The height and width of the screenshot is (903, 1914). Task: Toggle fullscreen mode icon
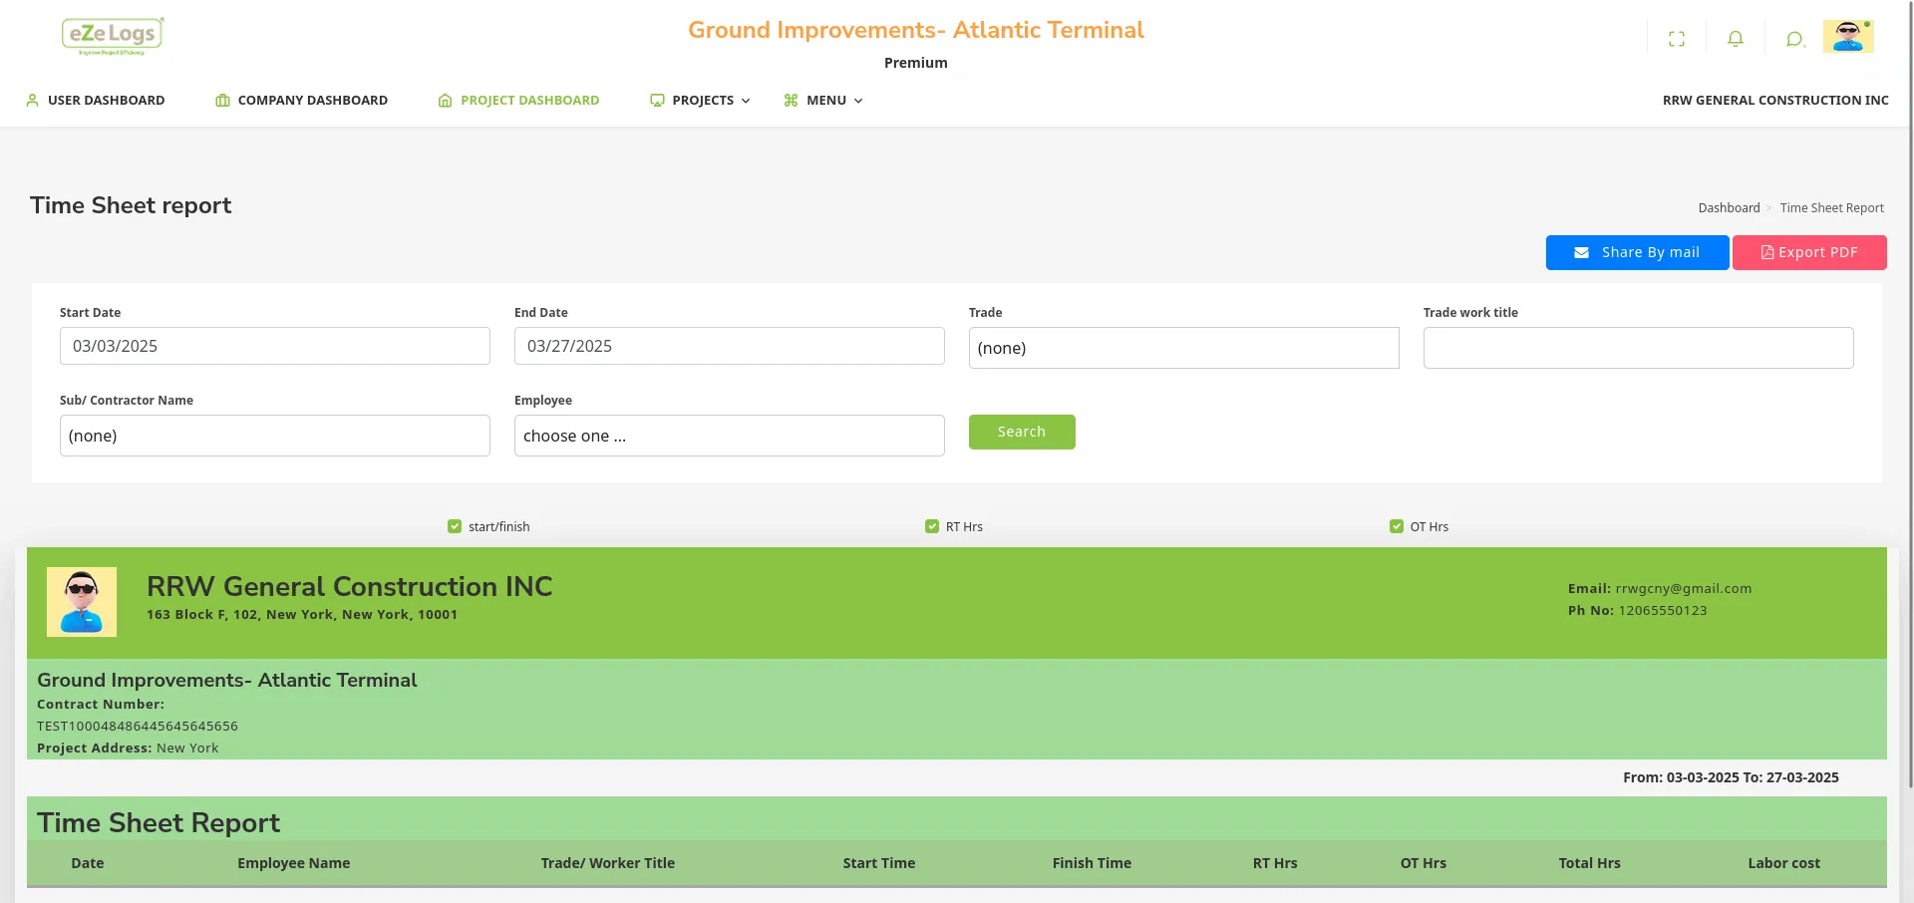pos(1677,39)
